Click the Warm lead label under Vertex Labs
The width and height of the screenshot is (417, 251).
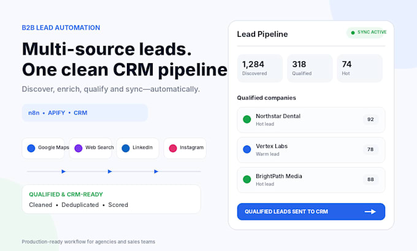click(267, 154)
